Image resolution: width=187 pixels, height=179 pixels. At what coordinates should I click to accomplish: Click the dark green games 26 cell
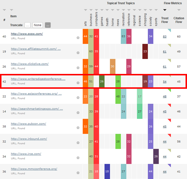click(x=102, y=81)
